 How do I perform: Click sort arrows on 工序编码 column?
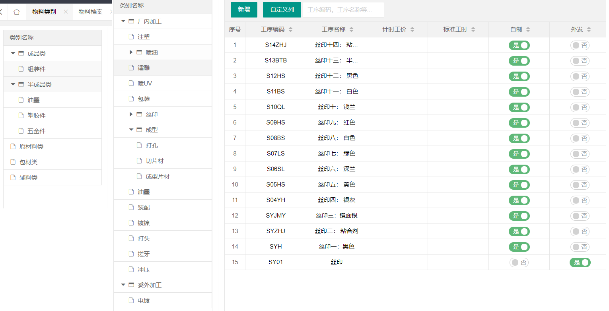[x=290, y=29]
